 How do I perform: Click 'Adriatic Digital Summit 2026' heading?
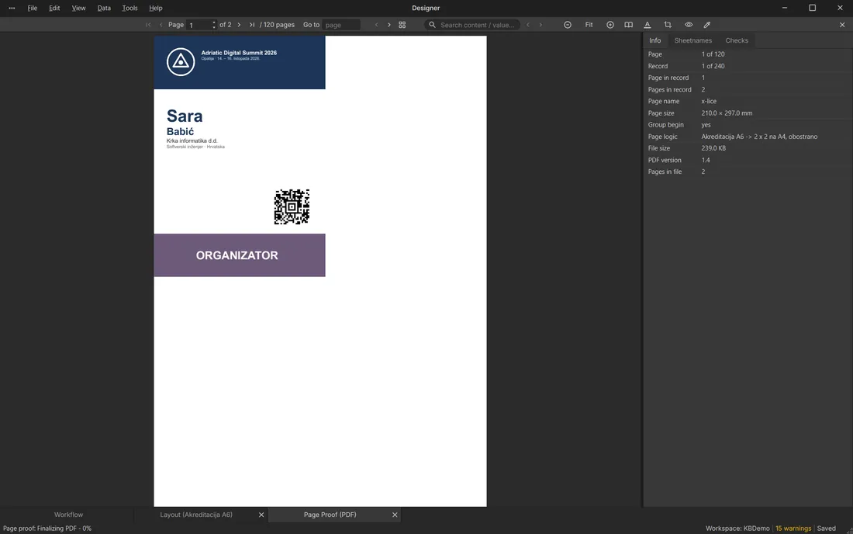click(239, 53)
